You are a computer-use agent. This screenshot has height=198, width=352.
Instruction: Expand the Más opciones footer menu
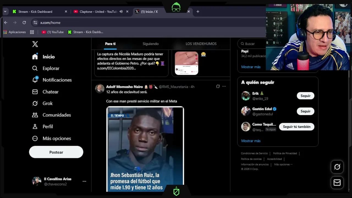tap(283, 164)
